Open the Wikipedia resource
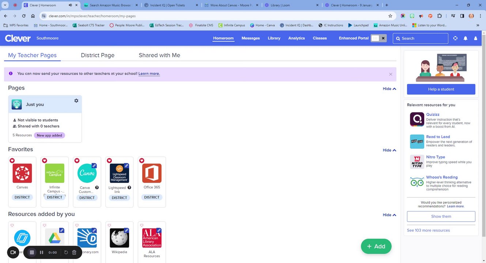The height and width of the screenshot is (263, 486). pos(119,238)
